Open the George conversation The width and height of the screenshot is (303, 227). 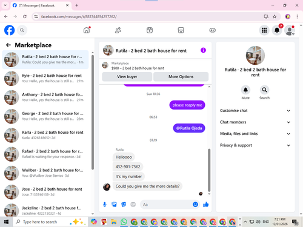[45, 116]
